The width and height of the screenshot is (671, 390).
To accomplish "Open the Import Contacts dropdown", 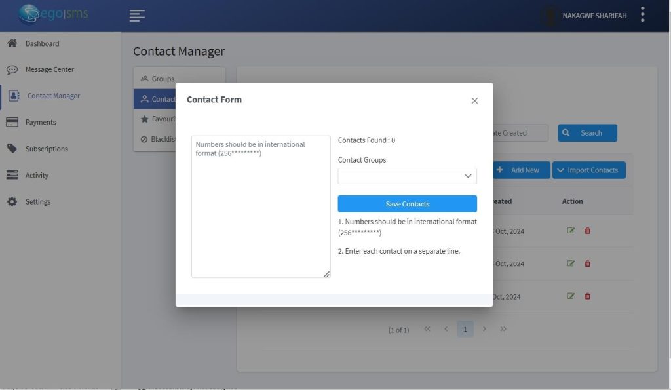I will (x=589, y=170).
